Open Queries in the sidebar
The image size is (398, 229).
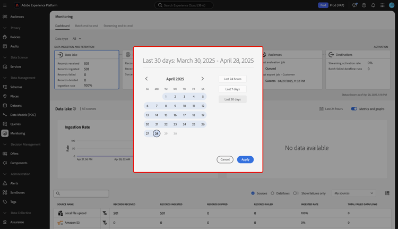click(15, 124)
